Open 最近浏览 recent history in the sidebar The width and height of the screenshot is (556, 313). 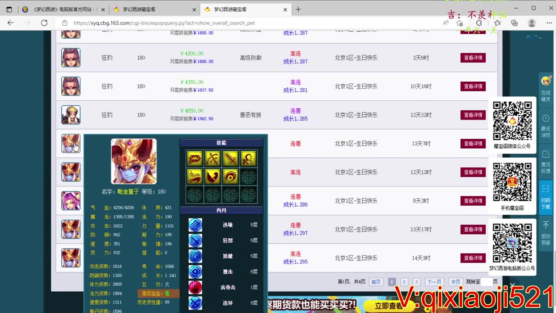point(546,126)
